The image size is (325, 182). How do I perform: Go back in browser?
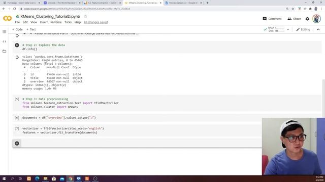[4, 9]
